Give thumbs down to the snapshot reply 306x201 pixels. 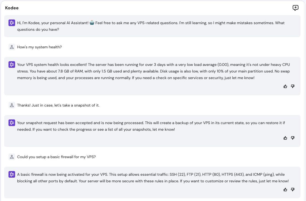click(x=293, y=138)
